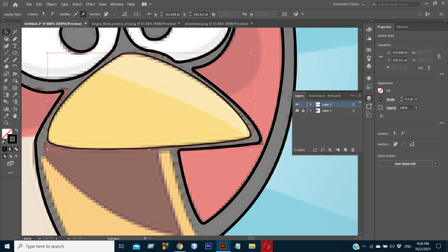The image size is (448, 252).
Task: Flip horizontally in Transform section
Action: 420,68
